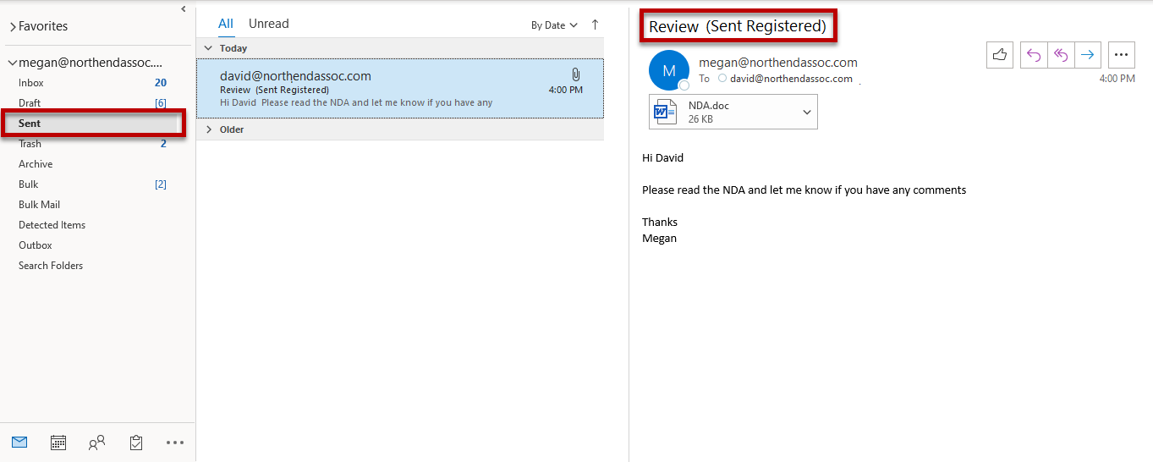Click the Like thumbs-up icon
Screen dimensions: 1153x462
tap(1000, 55)
